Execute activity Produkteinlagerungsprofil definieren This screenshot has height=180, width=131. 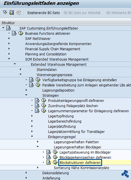(44, 100)
